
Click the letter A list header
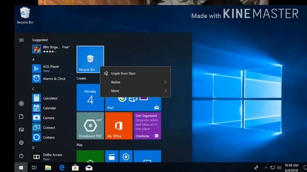point(33,59)
